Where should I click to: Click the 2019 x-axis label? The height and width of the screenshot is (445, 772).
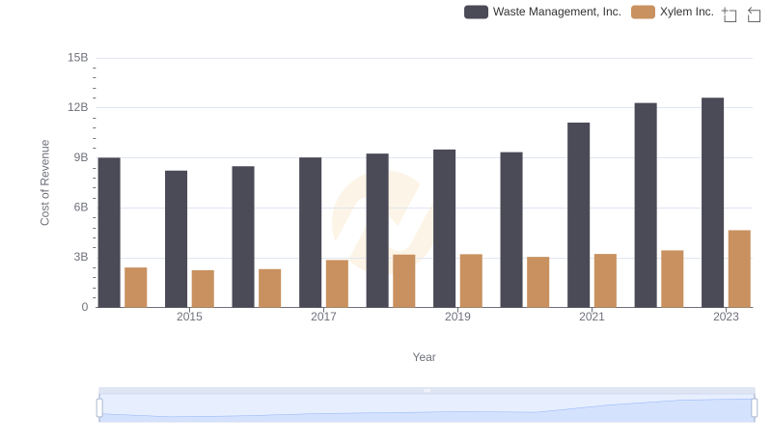[457, 317]
